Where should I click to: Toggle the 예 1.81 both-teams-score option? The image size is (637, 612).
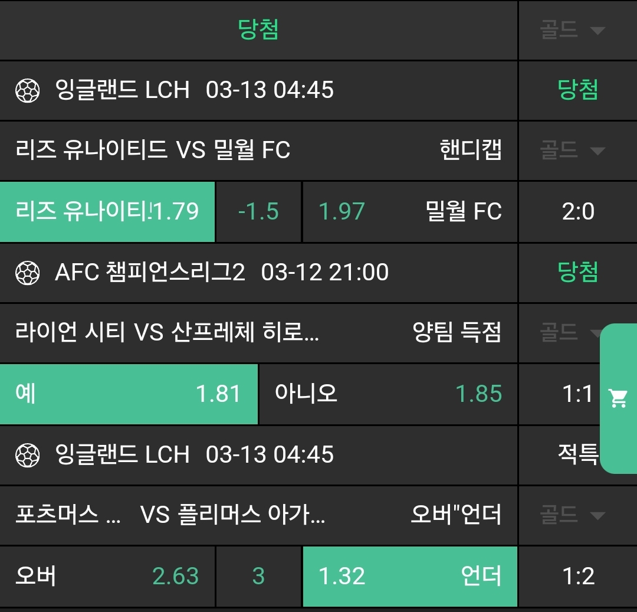129,394
